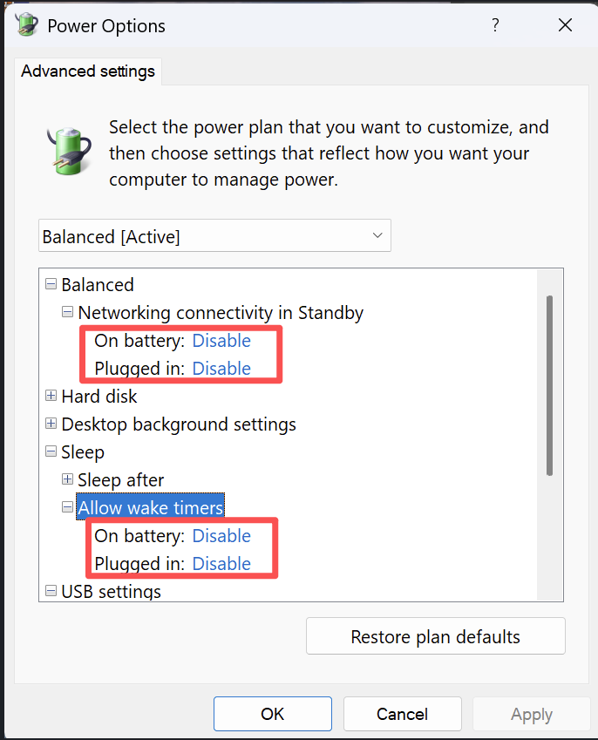598x740 pixels.
Task: Open the Balanced [Active] power plan dropdown
Action: [x=214, y=236]
